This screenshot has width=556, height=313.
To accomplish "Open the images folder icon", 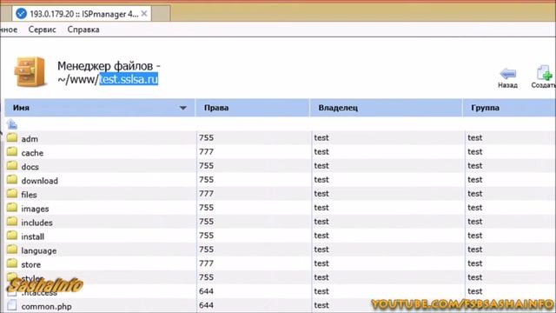I will pos(12,208).
